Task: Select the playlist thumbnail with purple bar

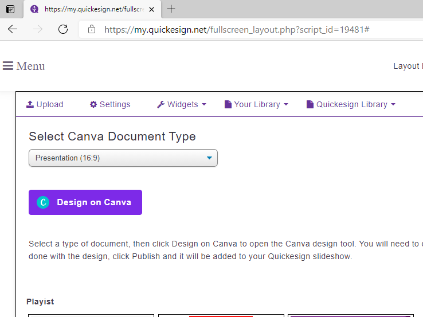Action: (x=351, y=316)
